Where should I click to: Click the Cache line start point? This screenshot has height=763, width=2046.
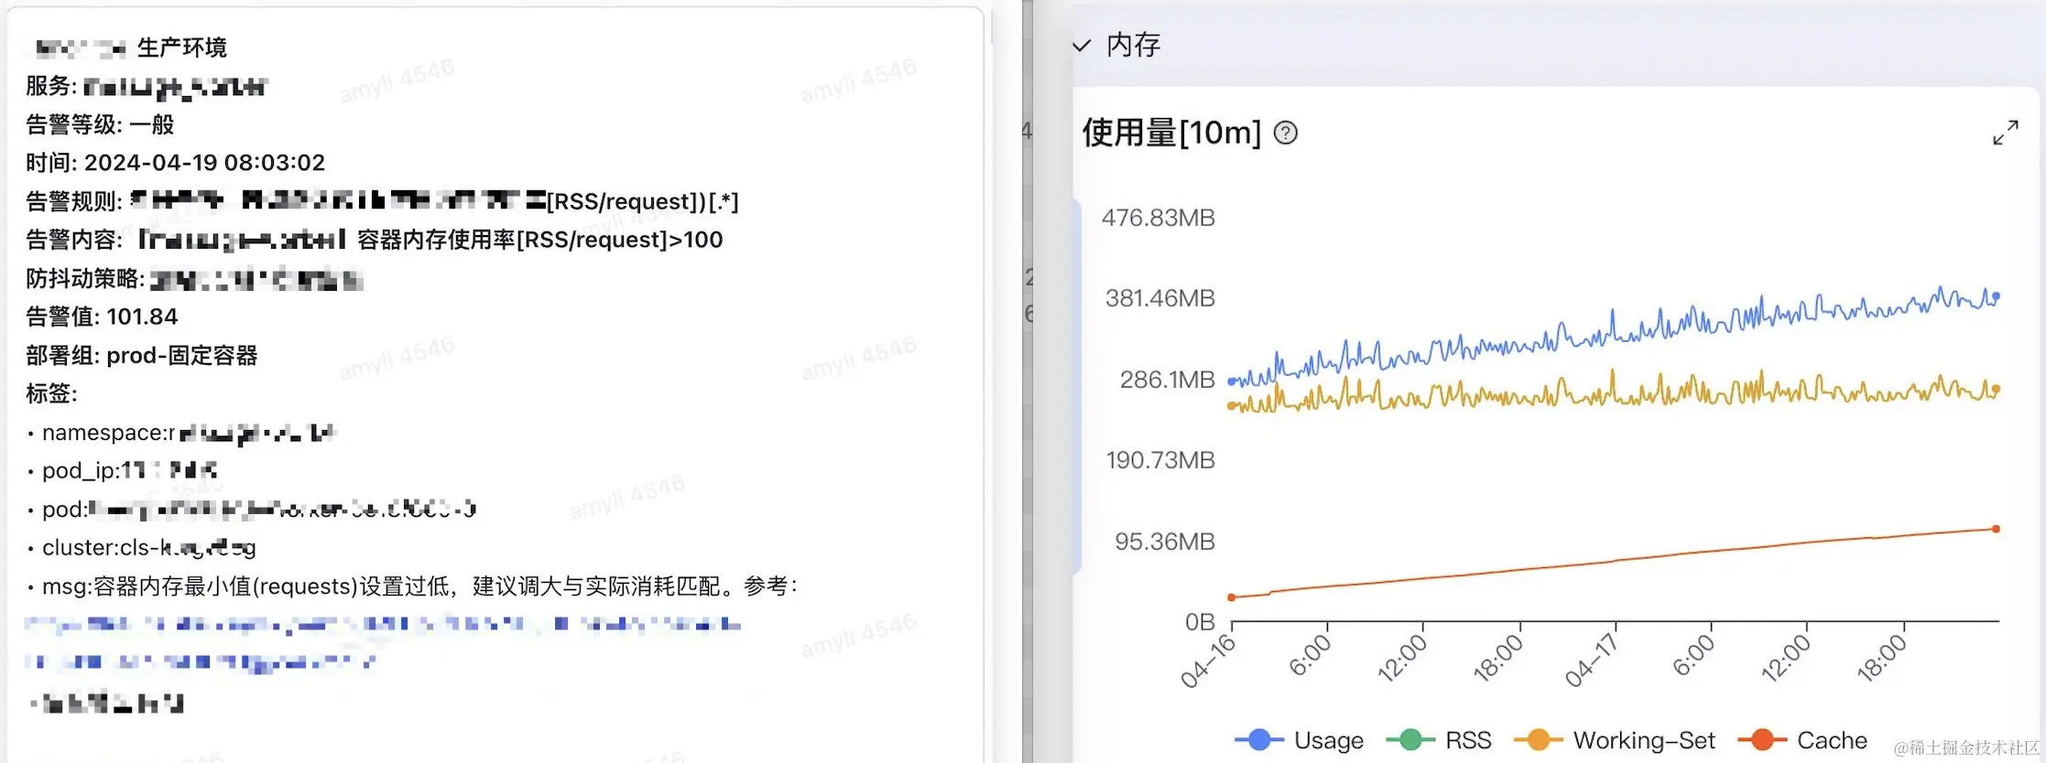click(x=1232, y=597)
